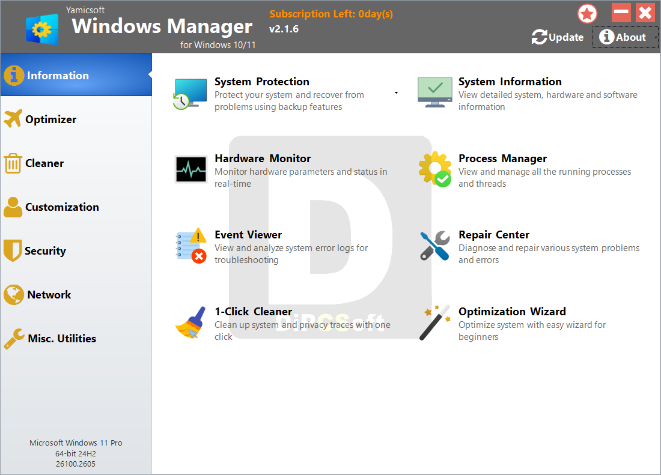Launch the 1-Click Cleaner broom icon
The height and width of the screenshot is (475, 661).
190,322
